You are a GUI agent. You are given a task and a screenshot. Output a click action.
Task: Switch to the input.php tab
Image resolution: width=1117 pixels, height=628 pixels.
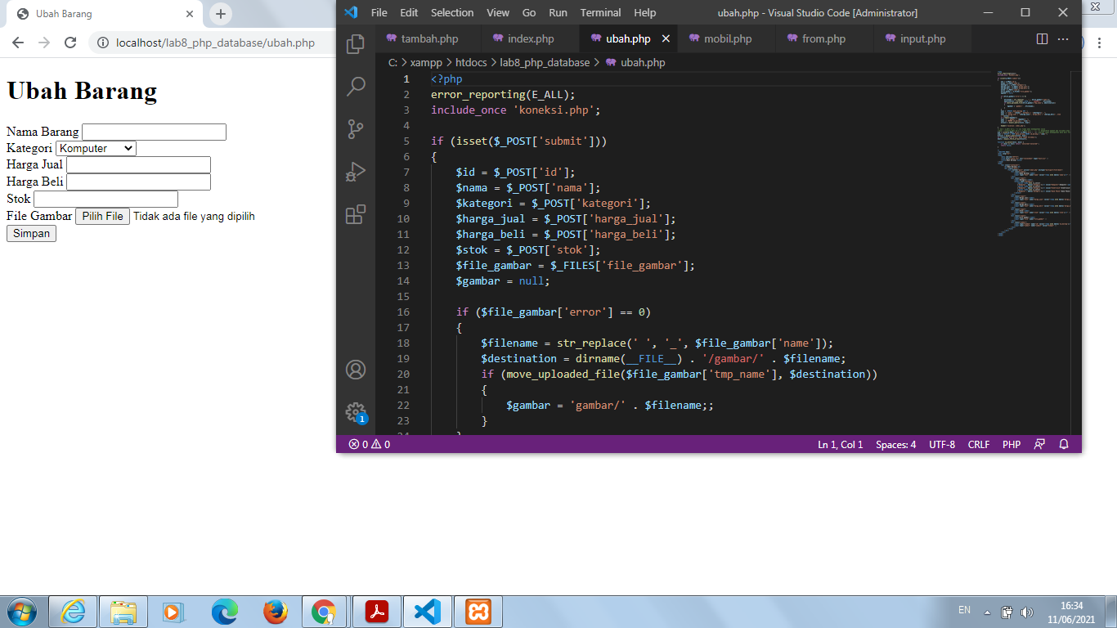[922, 38]
